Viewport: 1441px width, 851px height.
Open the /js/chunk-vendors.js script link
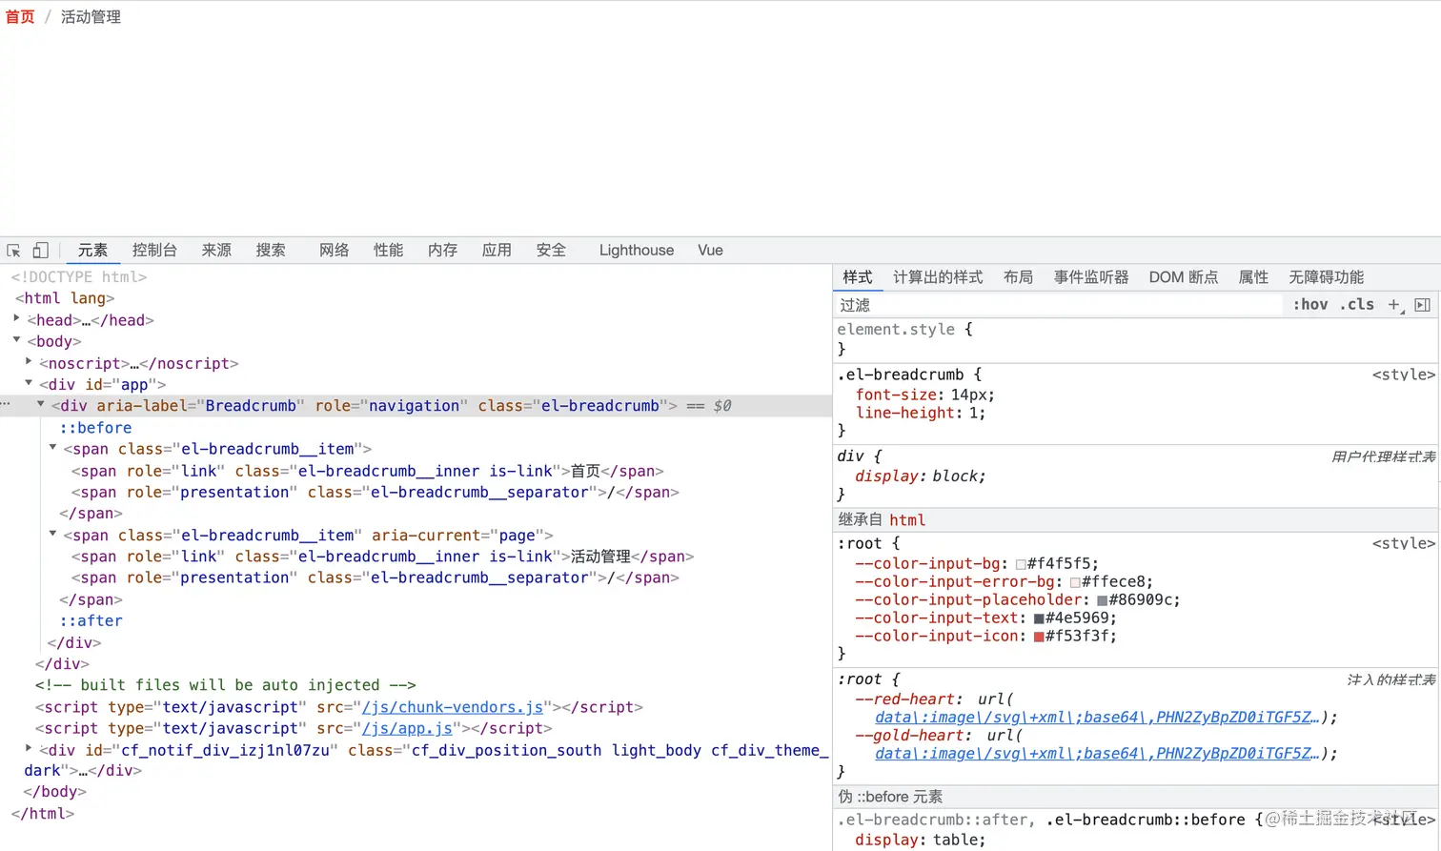pyautogui.click(x=453, y=707)
